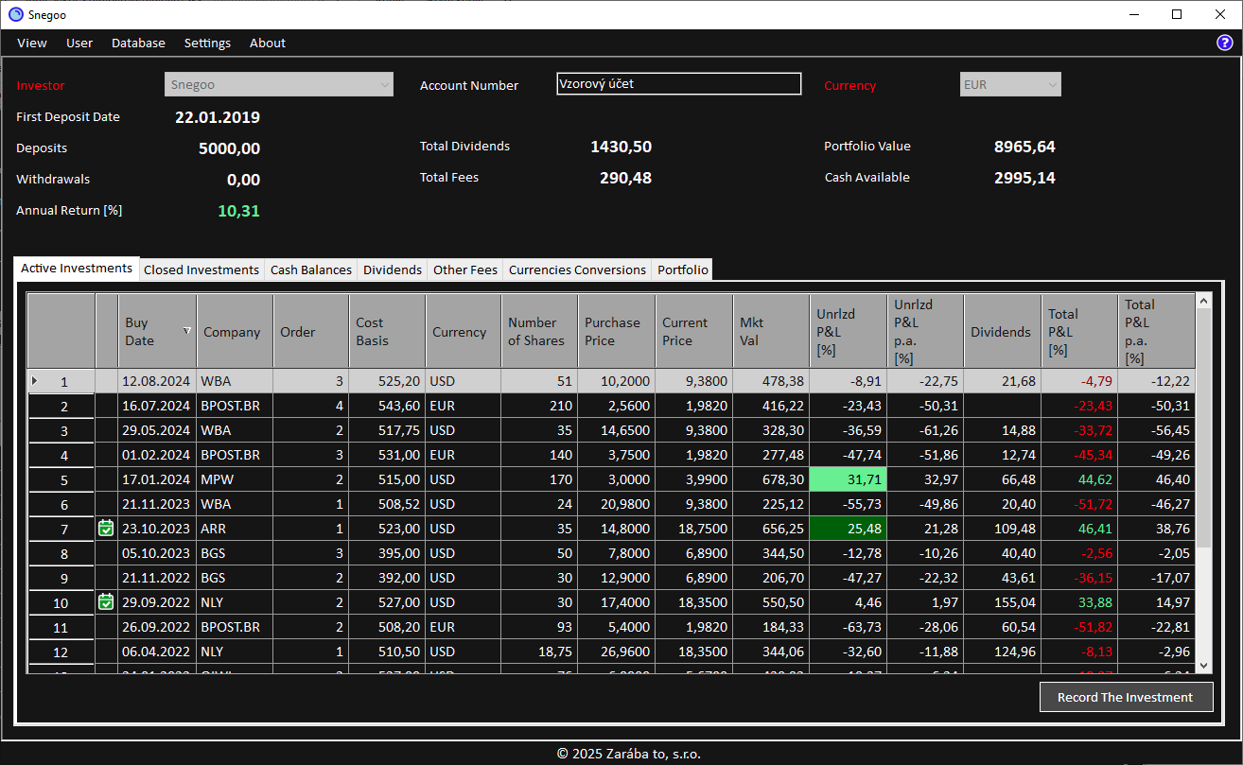
Task: Click the Cost Basis cell 508,20
Action: [387, 627]
